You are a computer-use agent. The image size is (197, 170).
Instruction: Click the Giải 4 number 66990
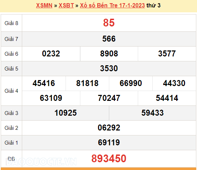click(x=131, y=83)
